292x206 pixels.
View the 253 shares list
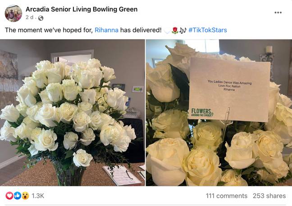click(269, 196)
